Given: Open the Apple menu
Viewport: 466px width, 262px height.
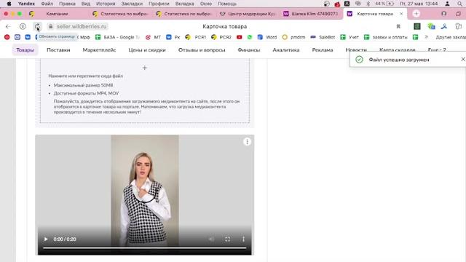Looking at the screenshot, I should point(9,4).
